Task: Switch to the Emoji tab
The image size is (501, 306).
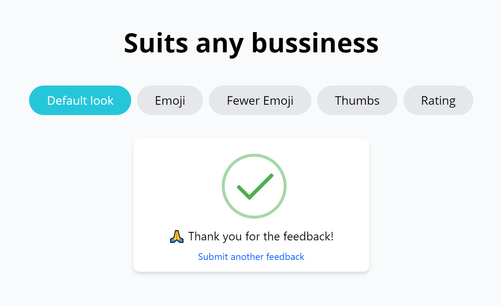Action: point(170,100)
